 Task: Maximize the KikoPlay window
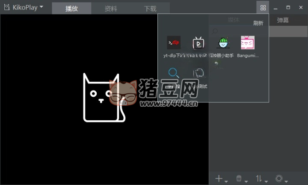point(288,7)
